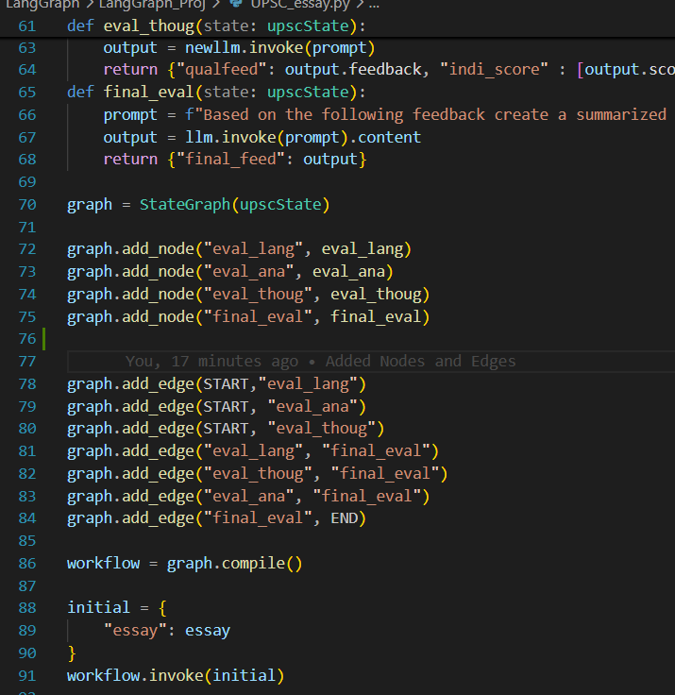Viewport: 675px width, 695px height.
Task: Click 'upscState' type hint on line 65
Action: [x=308, y=93]
